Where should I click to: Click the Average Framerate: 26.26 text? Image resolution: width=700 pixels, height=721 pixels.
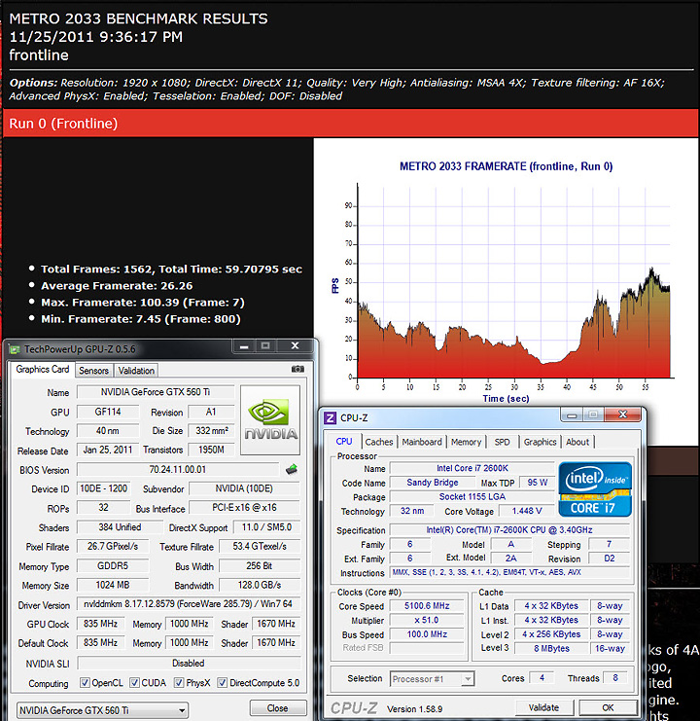click(x=117, y=285)
